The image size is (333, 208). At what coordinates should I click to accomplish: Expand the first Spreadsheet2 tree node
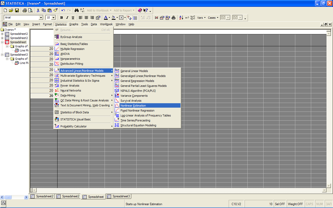pyautogui.click(x=2, y=34)
